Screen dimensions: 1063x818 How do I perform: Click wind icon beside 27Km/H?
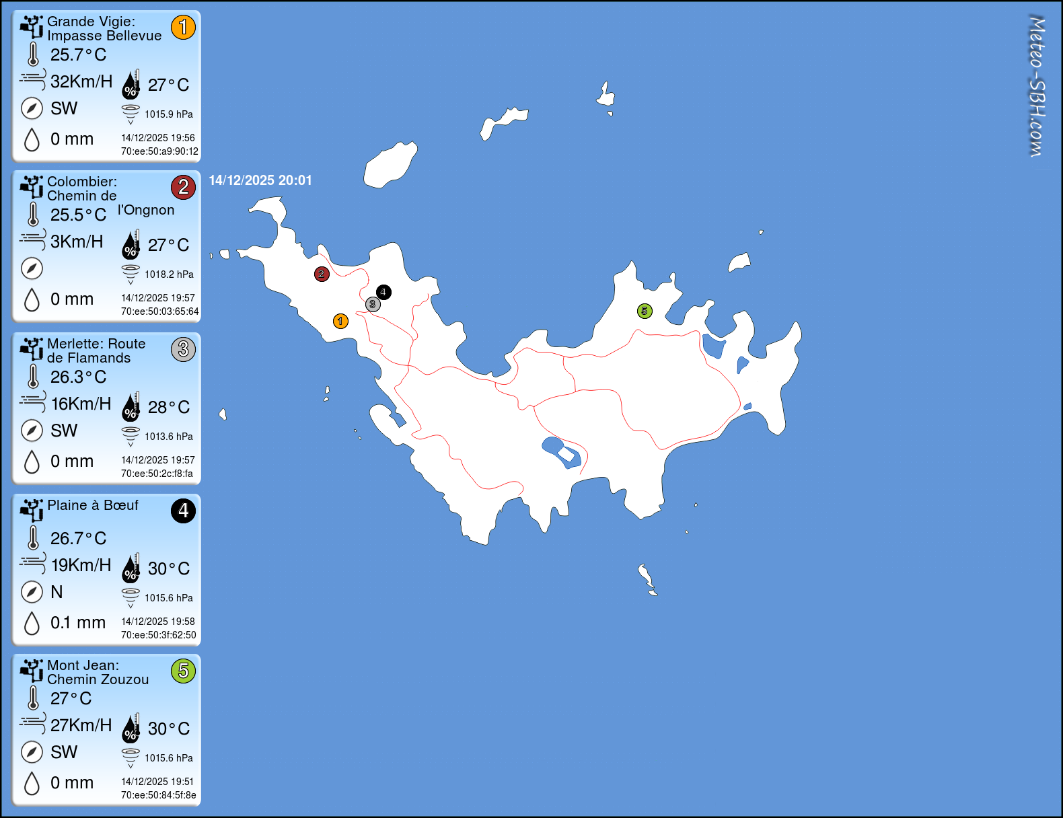pyautogui.click(x=33, y=724)
